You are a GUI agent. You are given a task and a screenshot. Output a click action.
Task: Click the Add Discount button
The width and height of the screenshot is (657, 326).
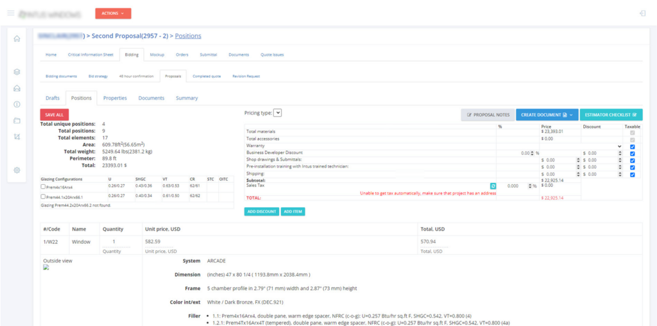(261, 211)
